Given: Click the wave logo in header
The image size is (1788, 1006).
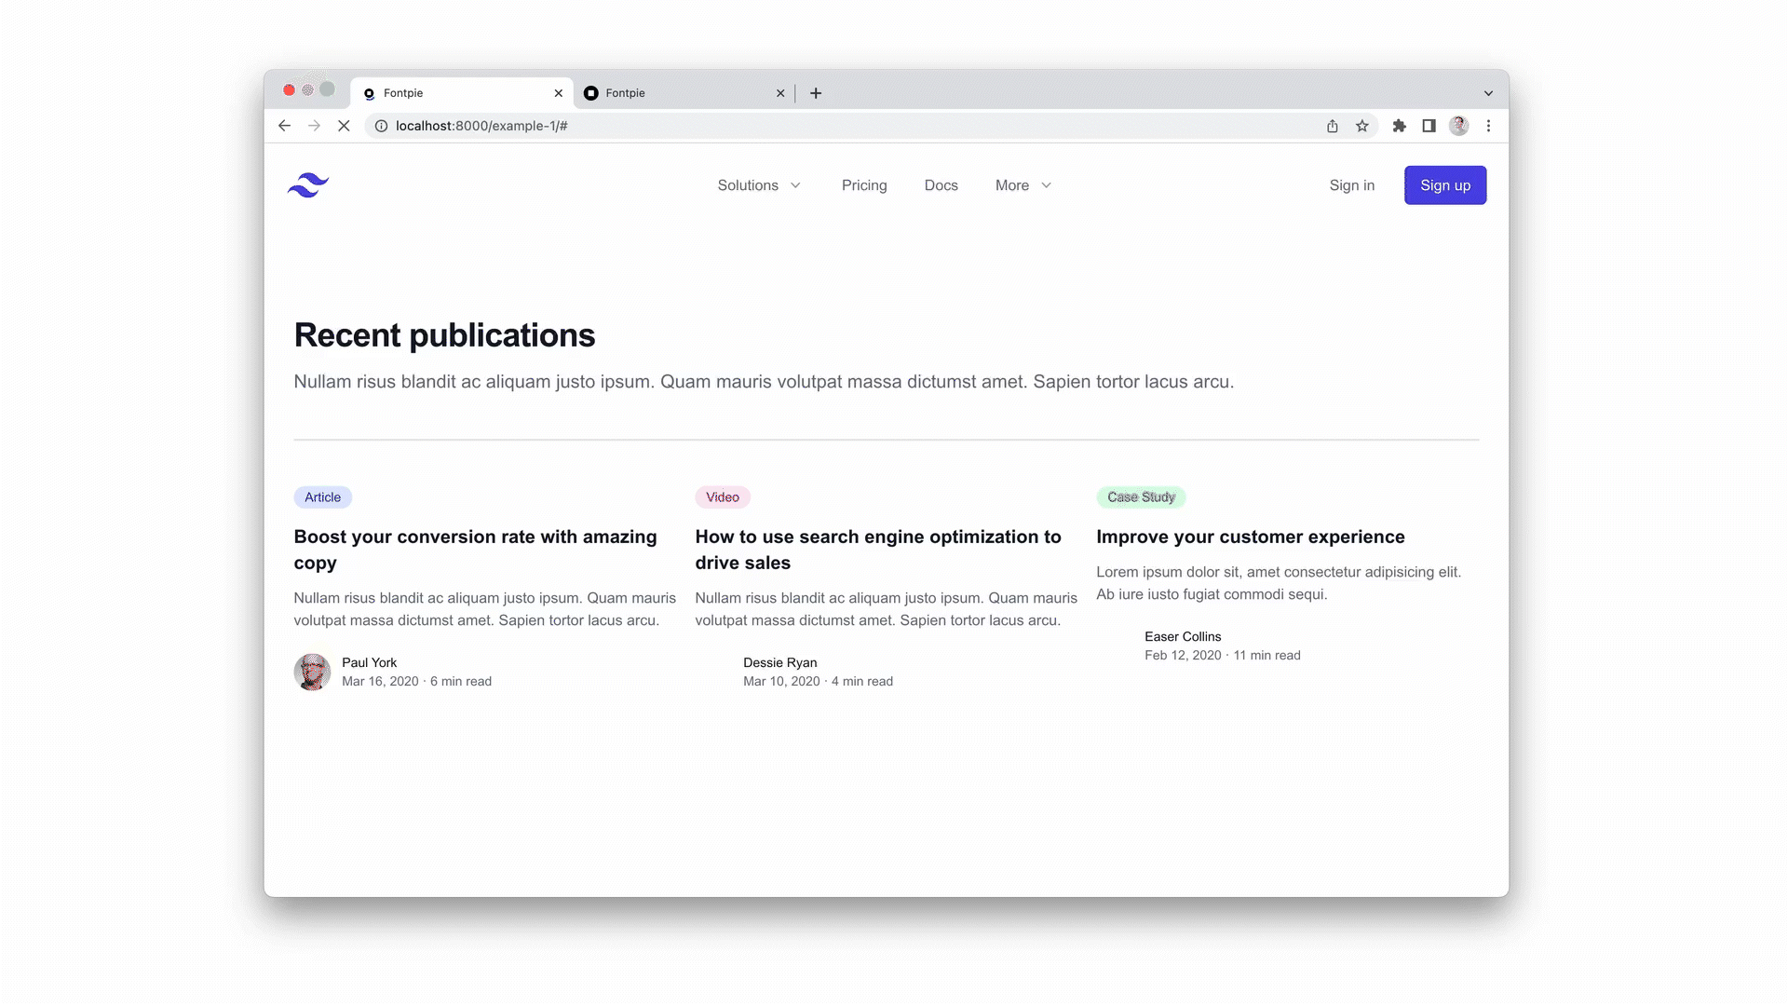Looking at the screenshot, I should click(x=308, y=185).
